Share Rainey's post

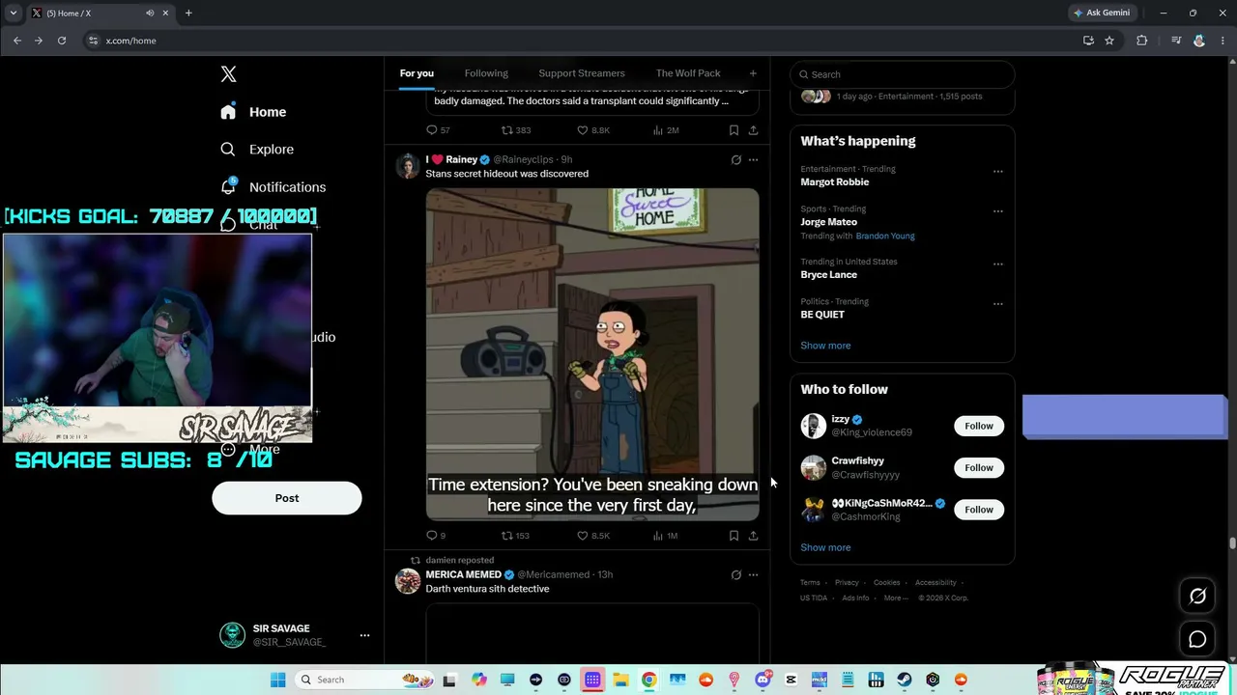click(753, 536)
